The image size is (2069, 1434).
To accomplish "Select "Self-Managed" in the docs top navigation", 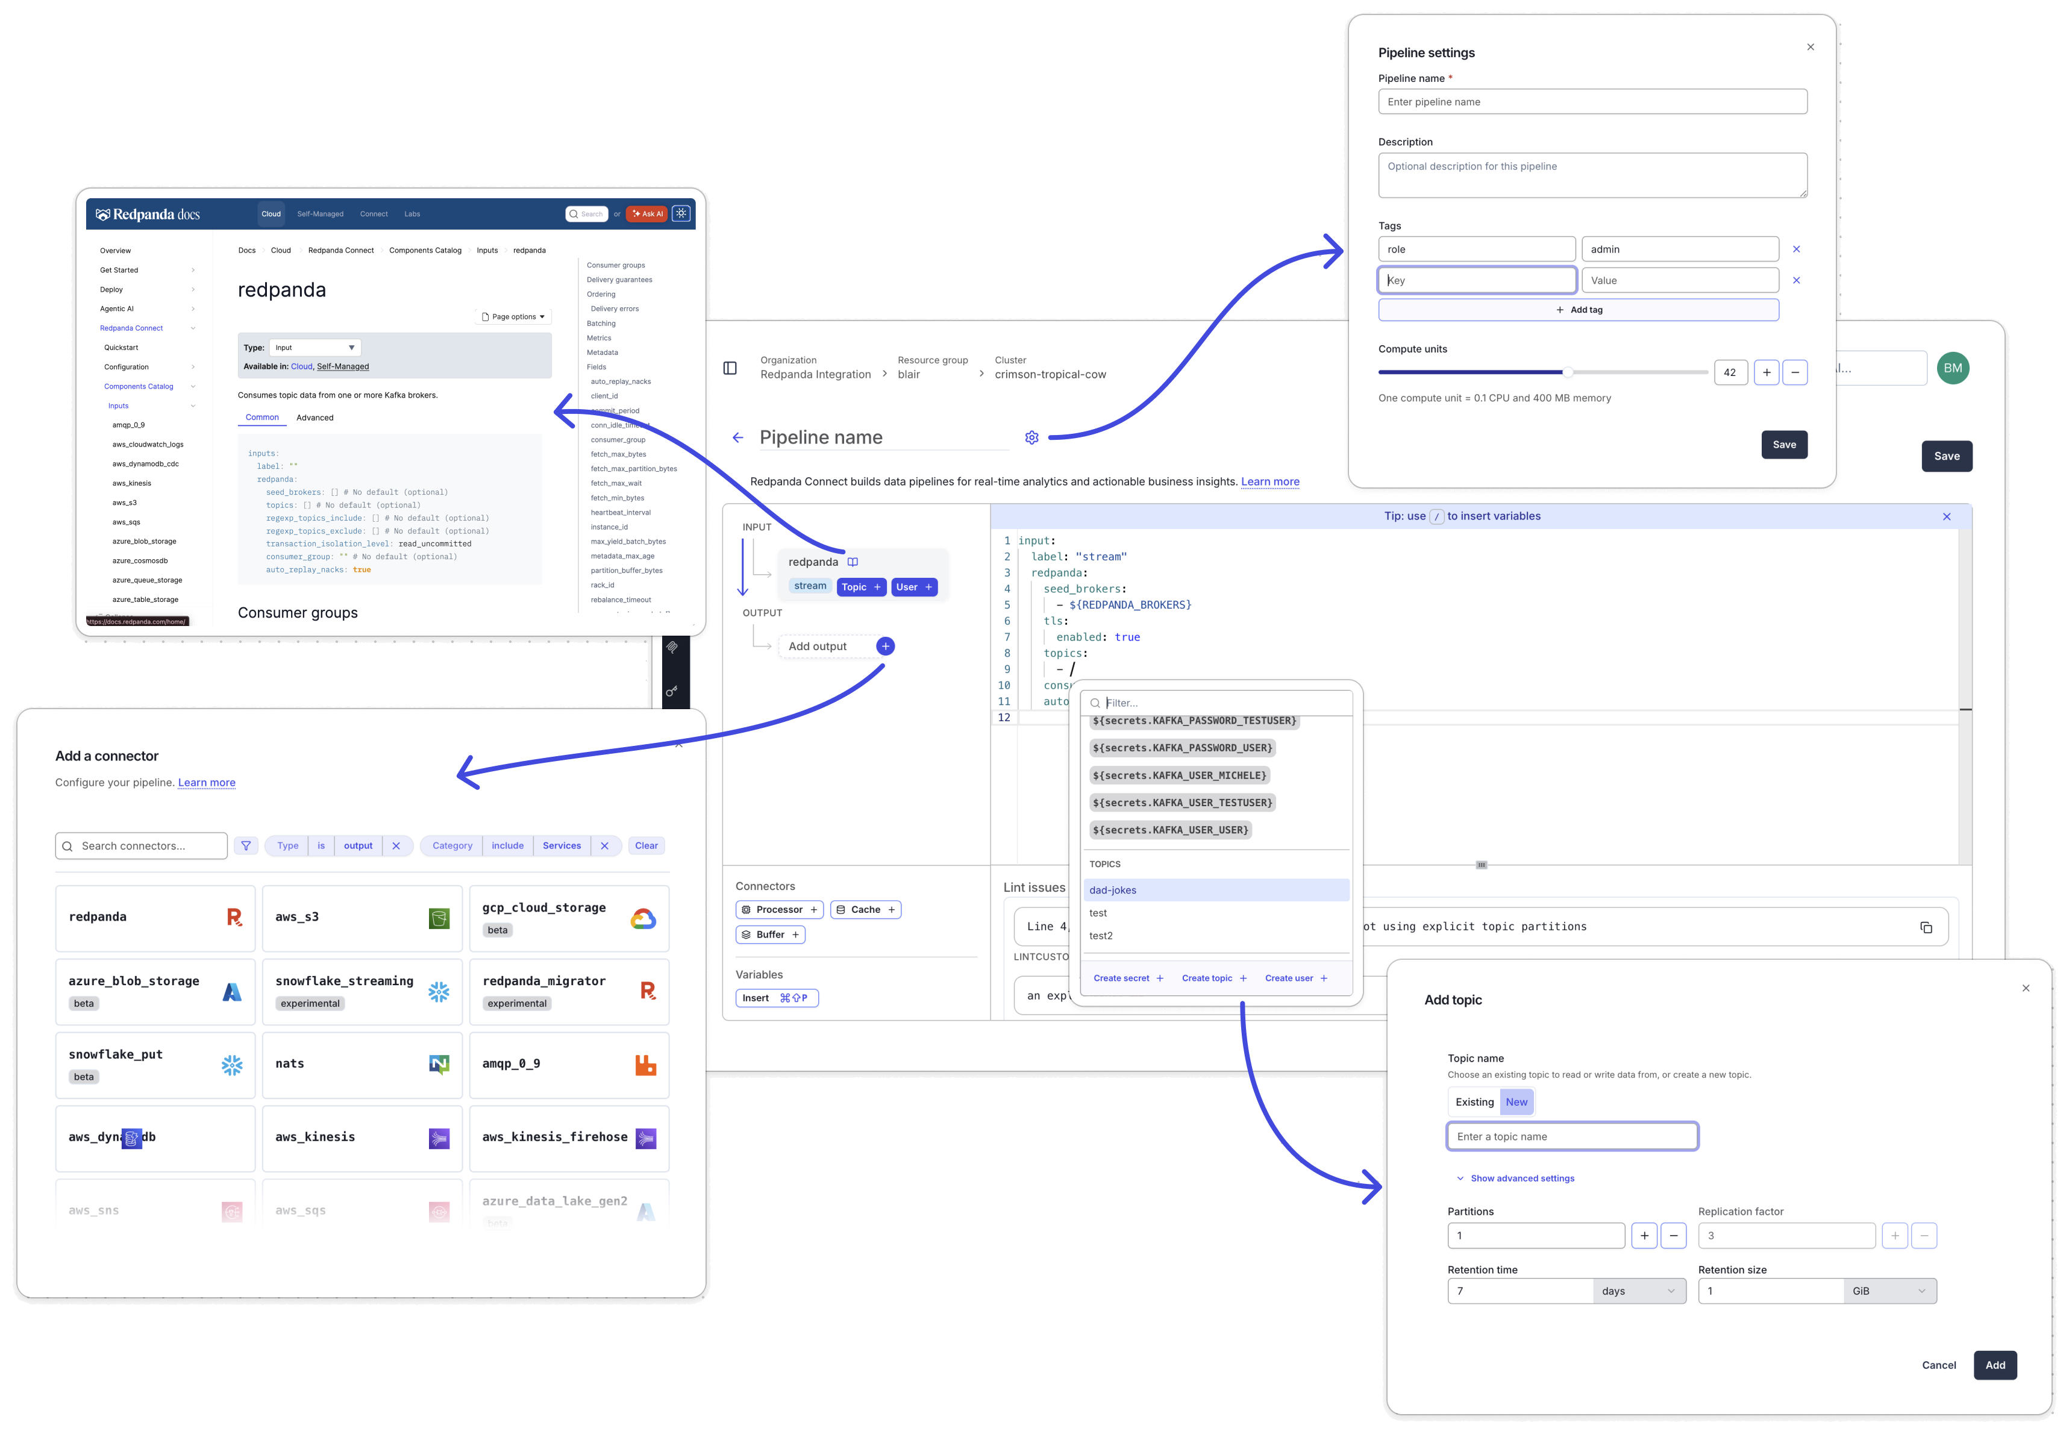I will tap(320, 214).
